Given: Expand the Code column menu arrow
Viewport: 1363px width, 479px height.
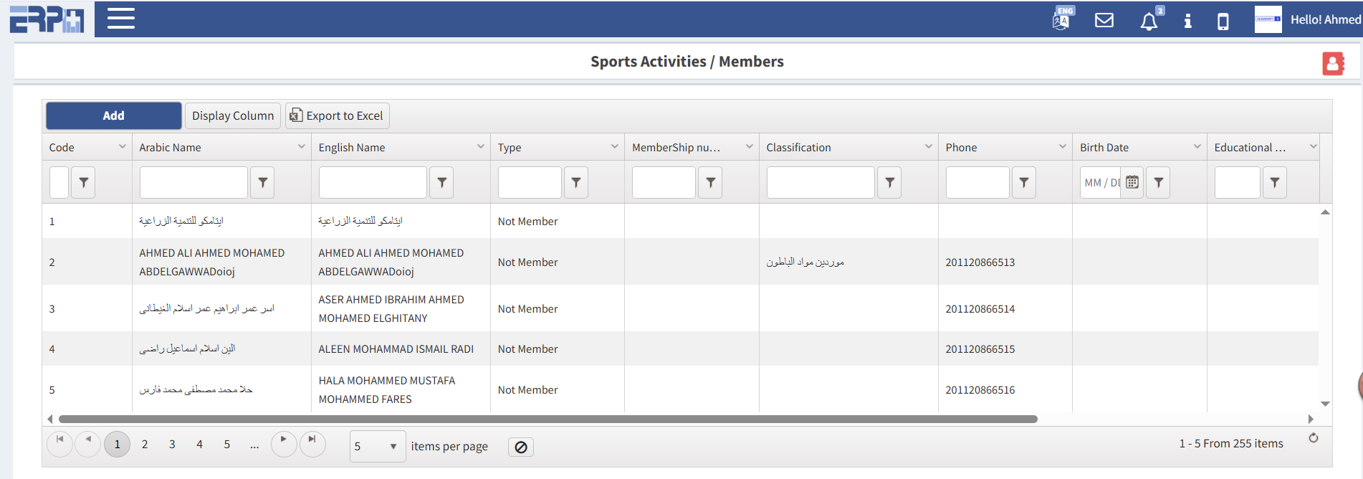Looking at the screenshot, I should (122, 147).
